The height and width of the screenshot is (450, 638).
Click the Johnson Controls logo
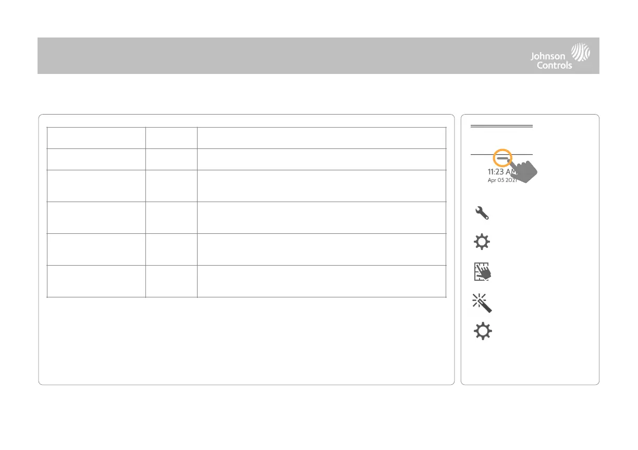tap(560, 56)
